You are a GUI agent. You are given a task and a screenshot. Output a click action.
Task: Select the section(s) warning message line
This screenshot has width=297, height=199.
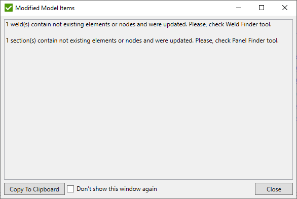pyautogui.click(x=142, y=41)
